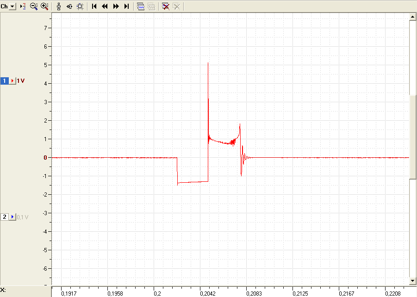Open channel 1 red arrow menu
This screenshot has height=297, width=417.
tap(12, 81)
